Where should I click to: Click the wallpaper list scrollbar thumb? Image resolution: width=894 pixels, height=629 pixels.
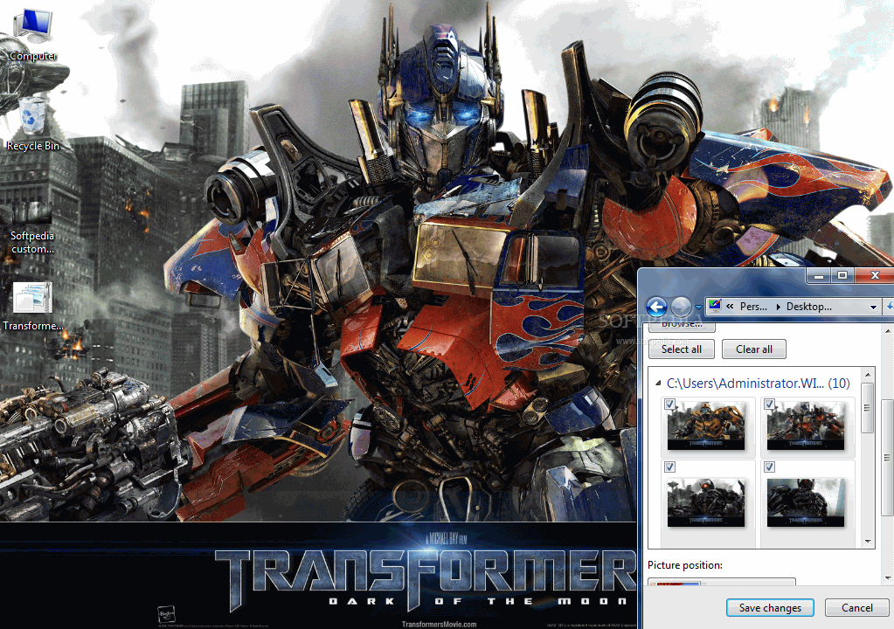[x=868, y=408]
